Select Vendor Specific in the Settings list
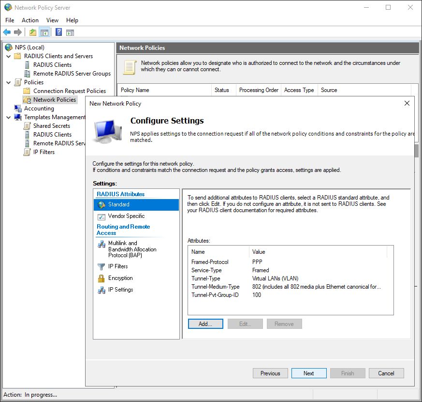422x402 pixels. click(136, 216)
